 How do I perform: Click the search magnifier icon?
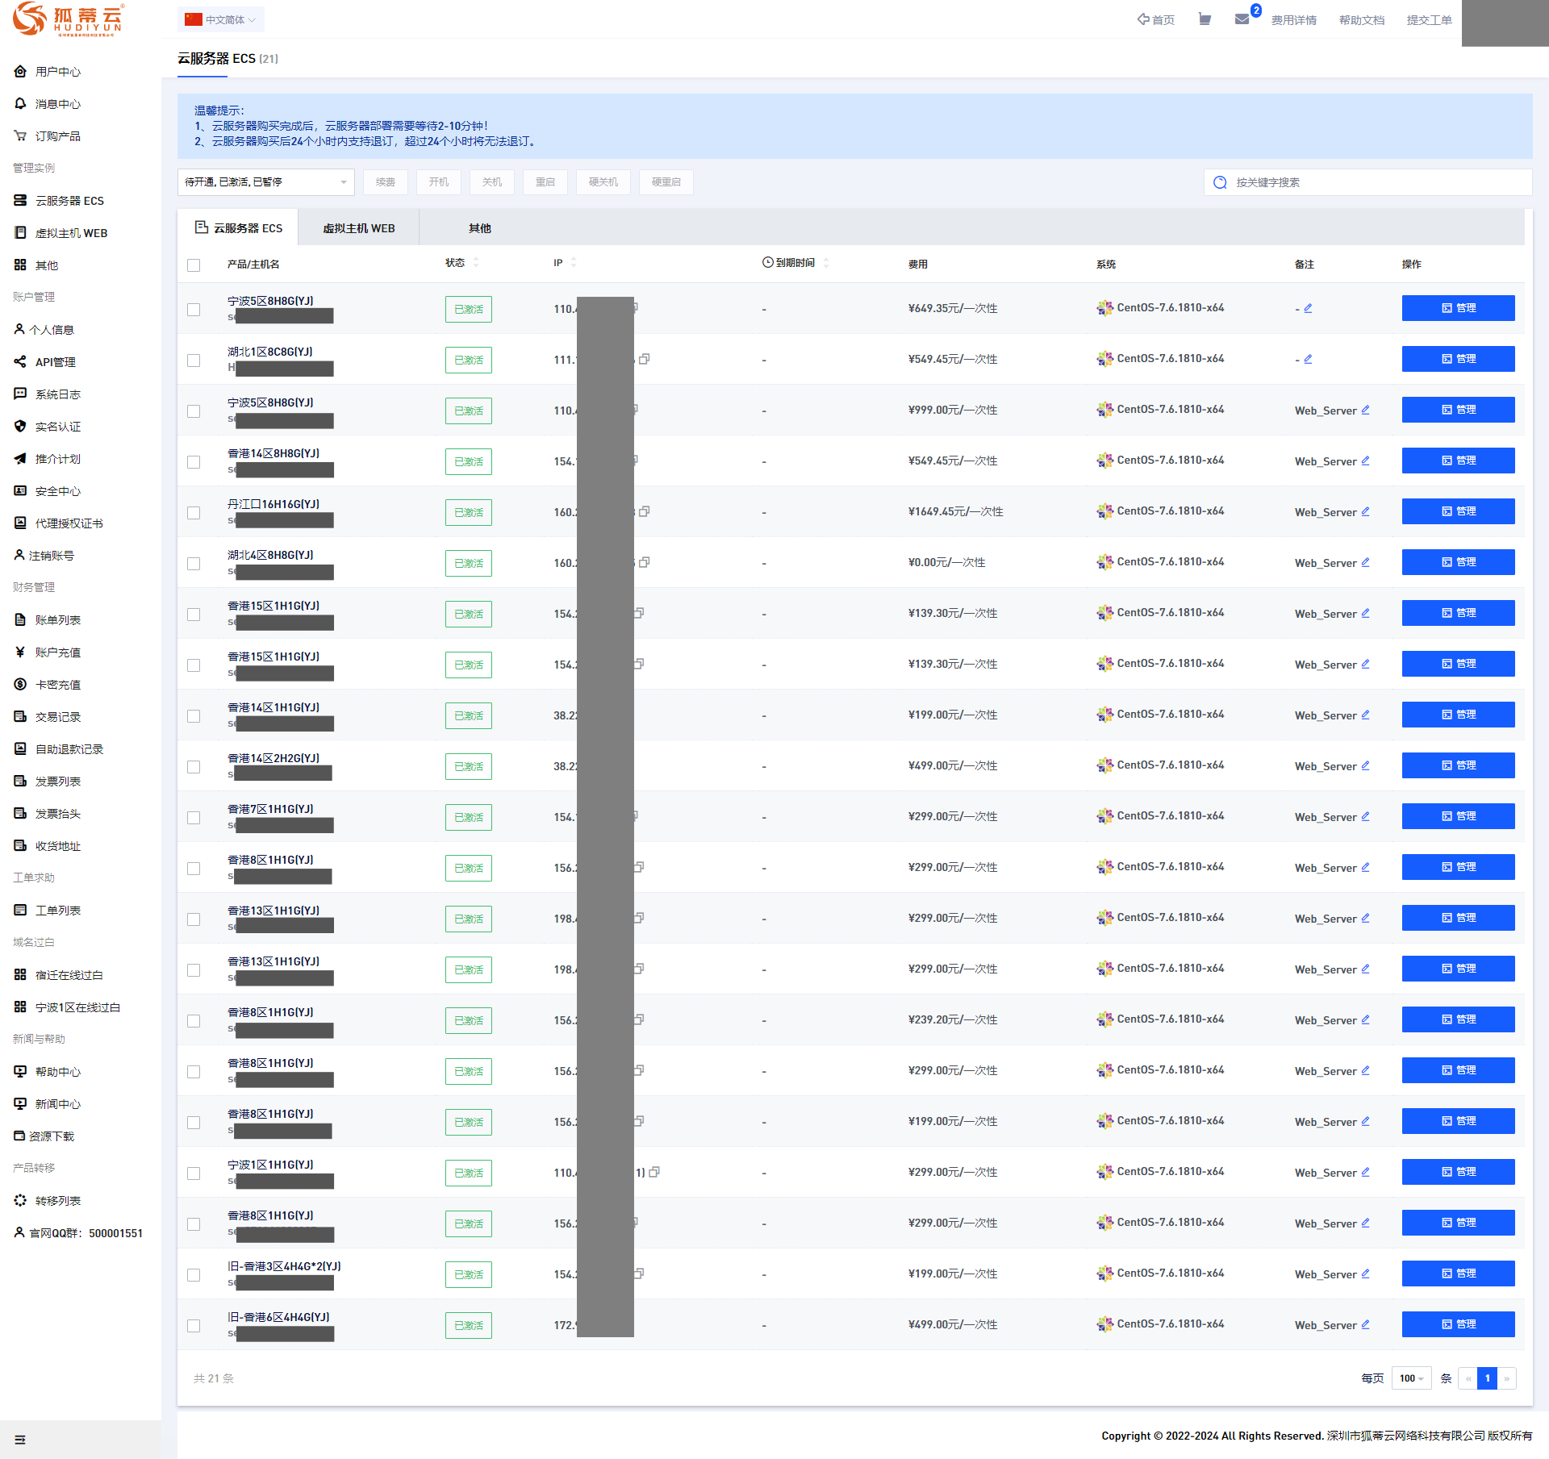(x=1220, y=182)
